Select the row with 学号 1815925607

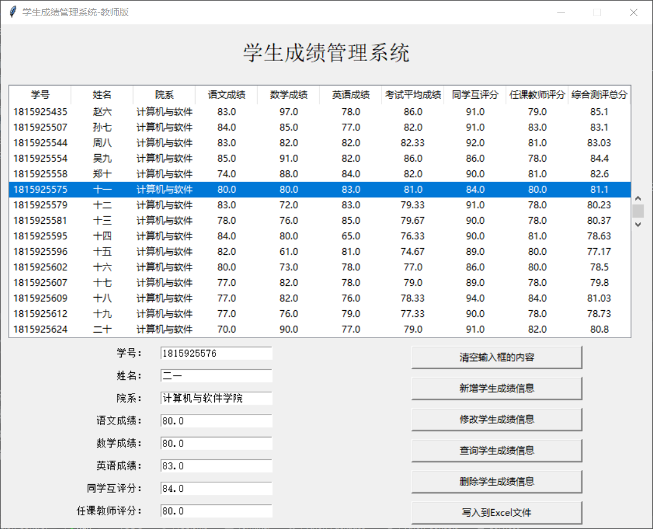click(320, 282)
